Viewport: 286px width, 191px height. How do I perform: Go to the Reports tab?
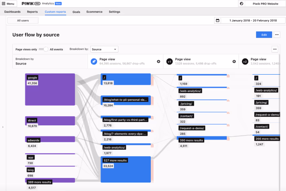coord(32,12)
